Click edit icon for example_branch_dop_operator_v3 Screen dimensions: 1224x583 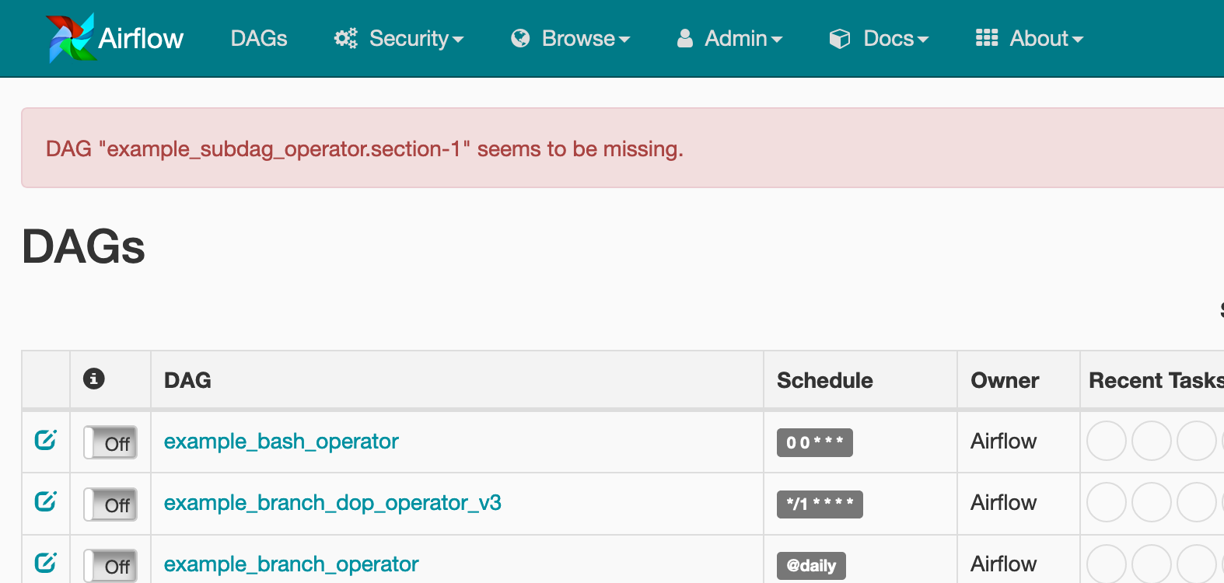point(46,501)
